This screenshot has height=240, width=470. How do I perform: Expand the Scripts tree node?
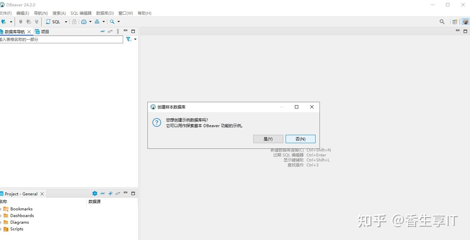point(2,229)
